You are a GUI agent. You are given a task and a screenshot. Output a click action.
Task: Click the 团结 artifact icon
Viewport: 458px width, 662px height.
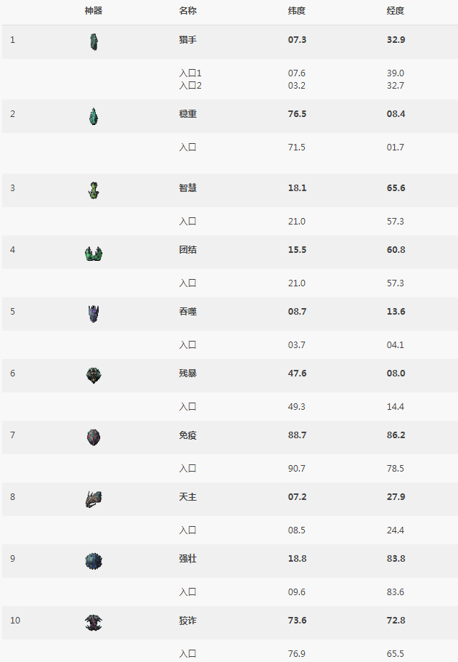[x=93, y=253]
